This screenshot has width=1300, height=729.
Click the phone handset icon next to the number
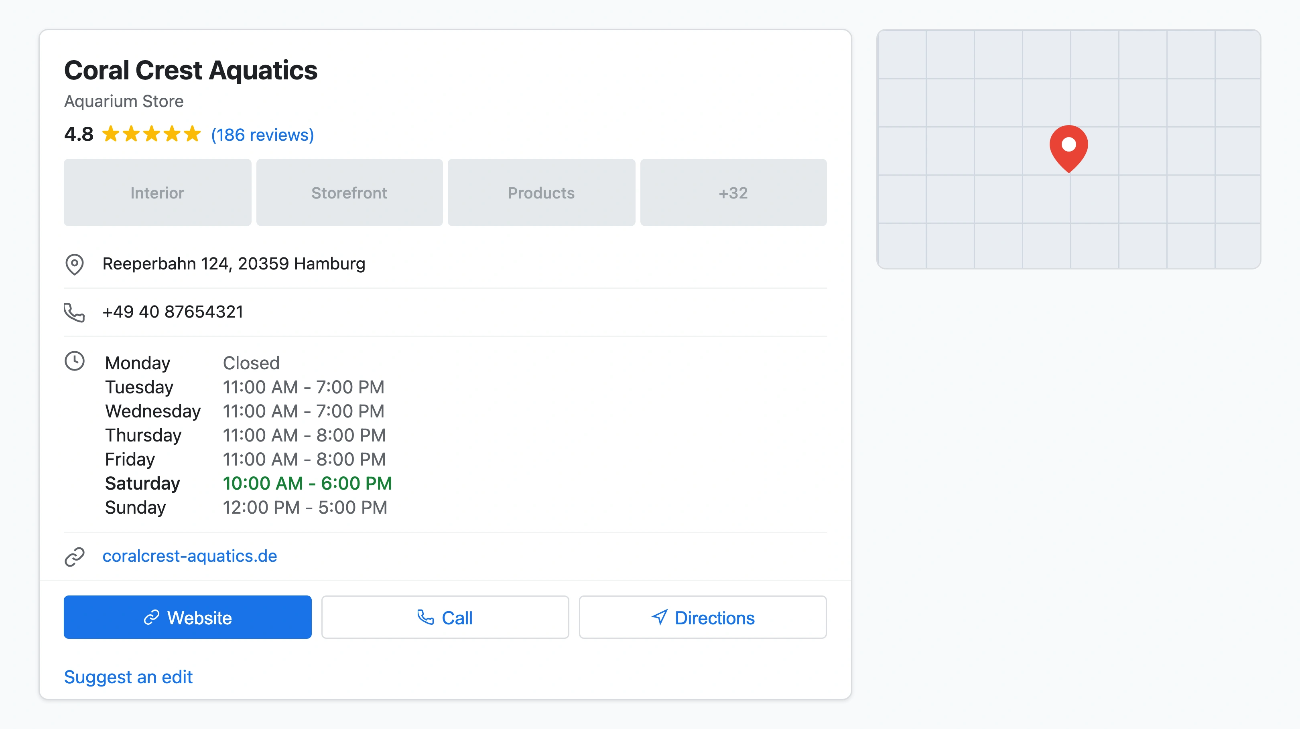click(75, 312)
